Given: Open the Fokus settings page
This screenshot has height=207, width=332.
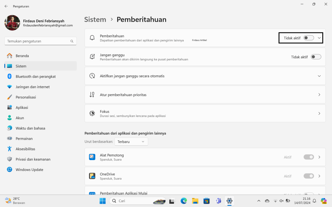Looking at the screenshot, I should tap(205, 113).
